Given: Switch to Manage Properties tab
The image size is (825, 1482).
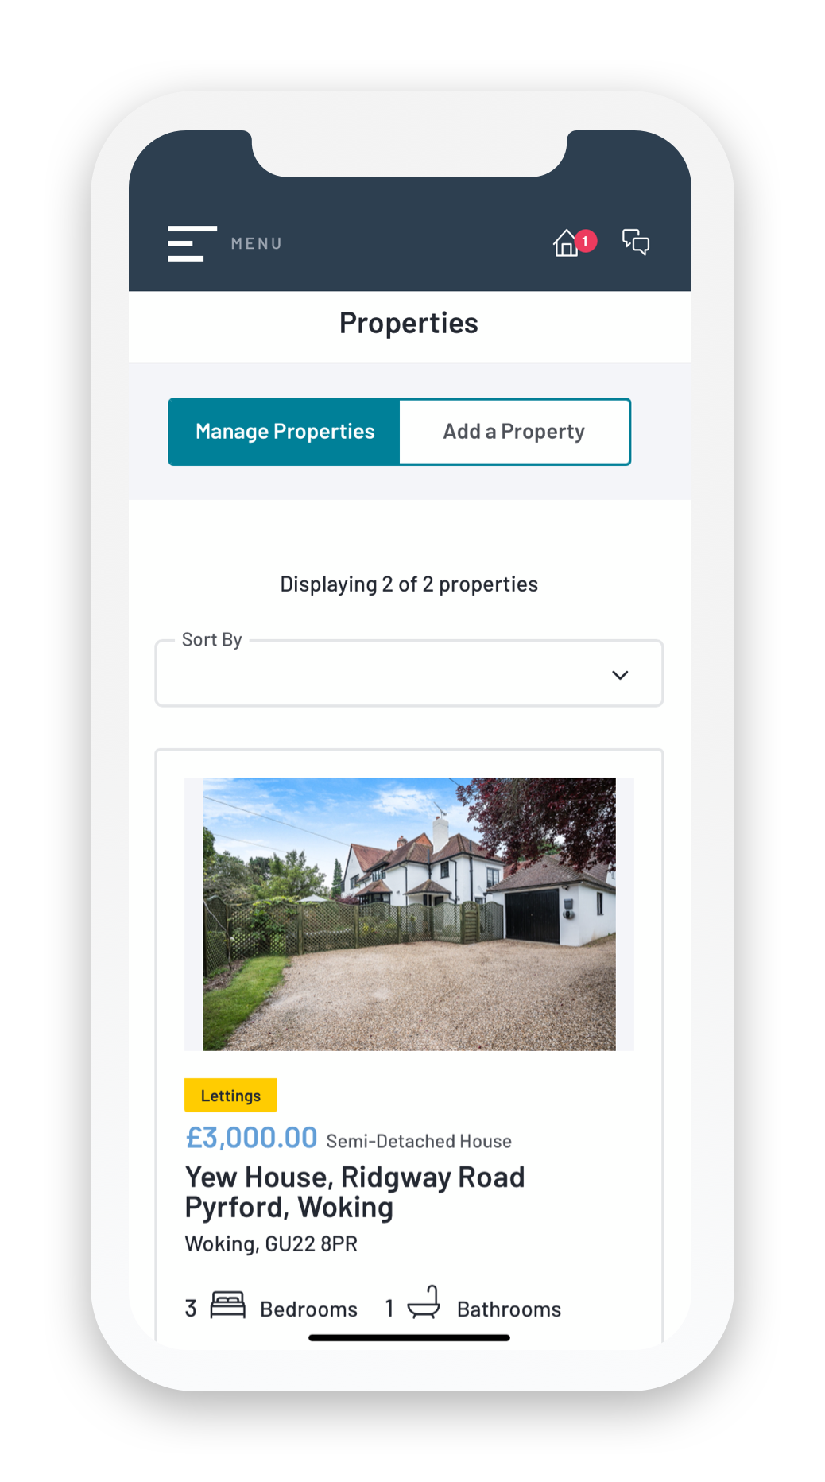Looking at the screenshot, I should 285,432.
